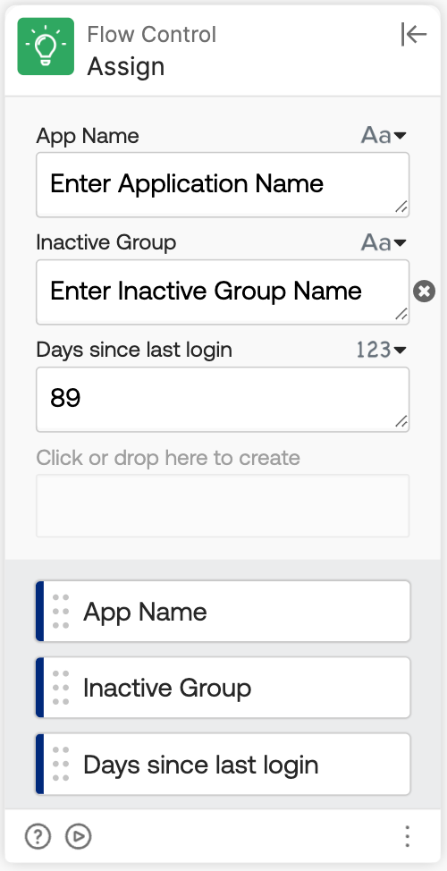Click the resize grip of the App Name field

point(401,207)
